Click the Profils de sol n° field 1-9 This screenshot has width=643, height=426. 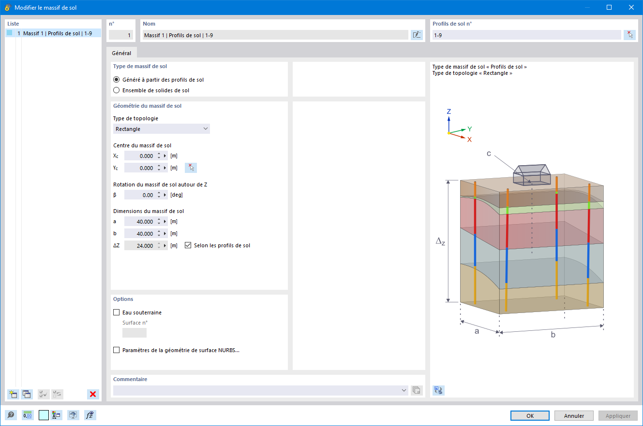tap(526, 35)
